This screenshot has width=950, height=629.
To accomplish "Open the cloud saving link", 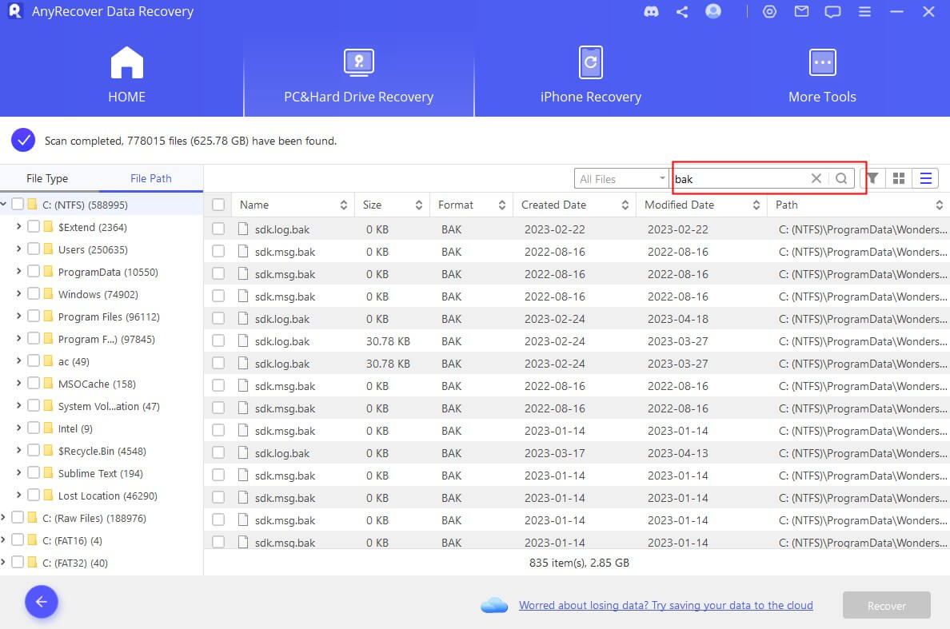I will pos(666,605).
